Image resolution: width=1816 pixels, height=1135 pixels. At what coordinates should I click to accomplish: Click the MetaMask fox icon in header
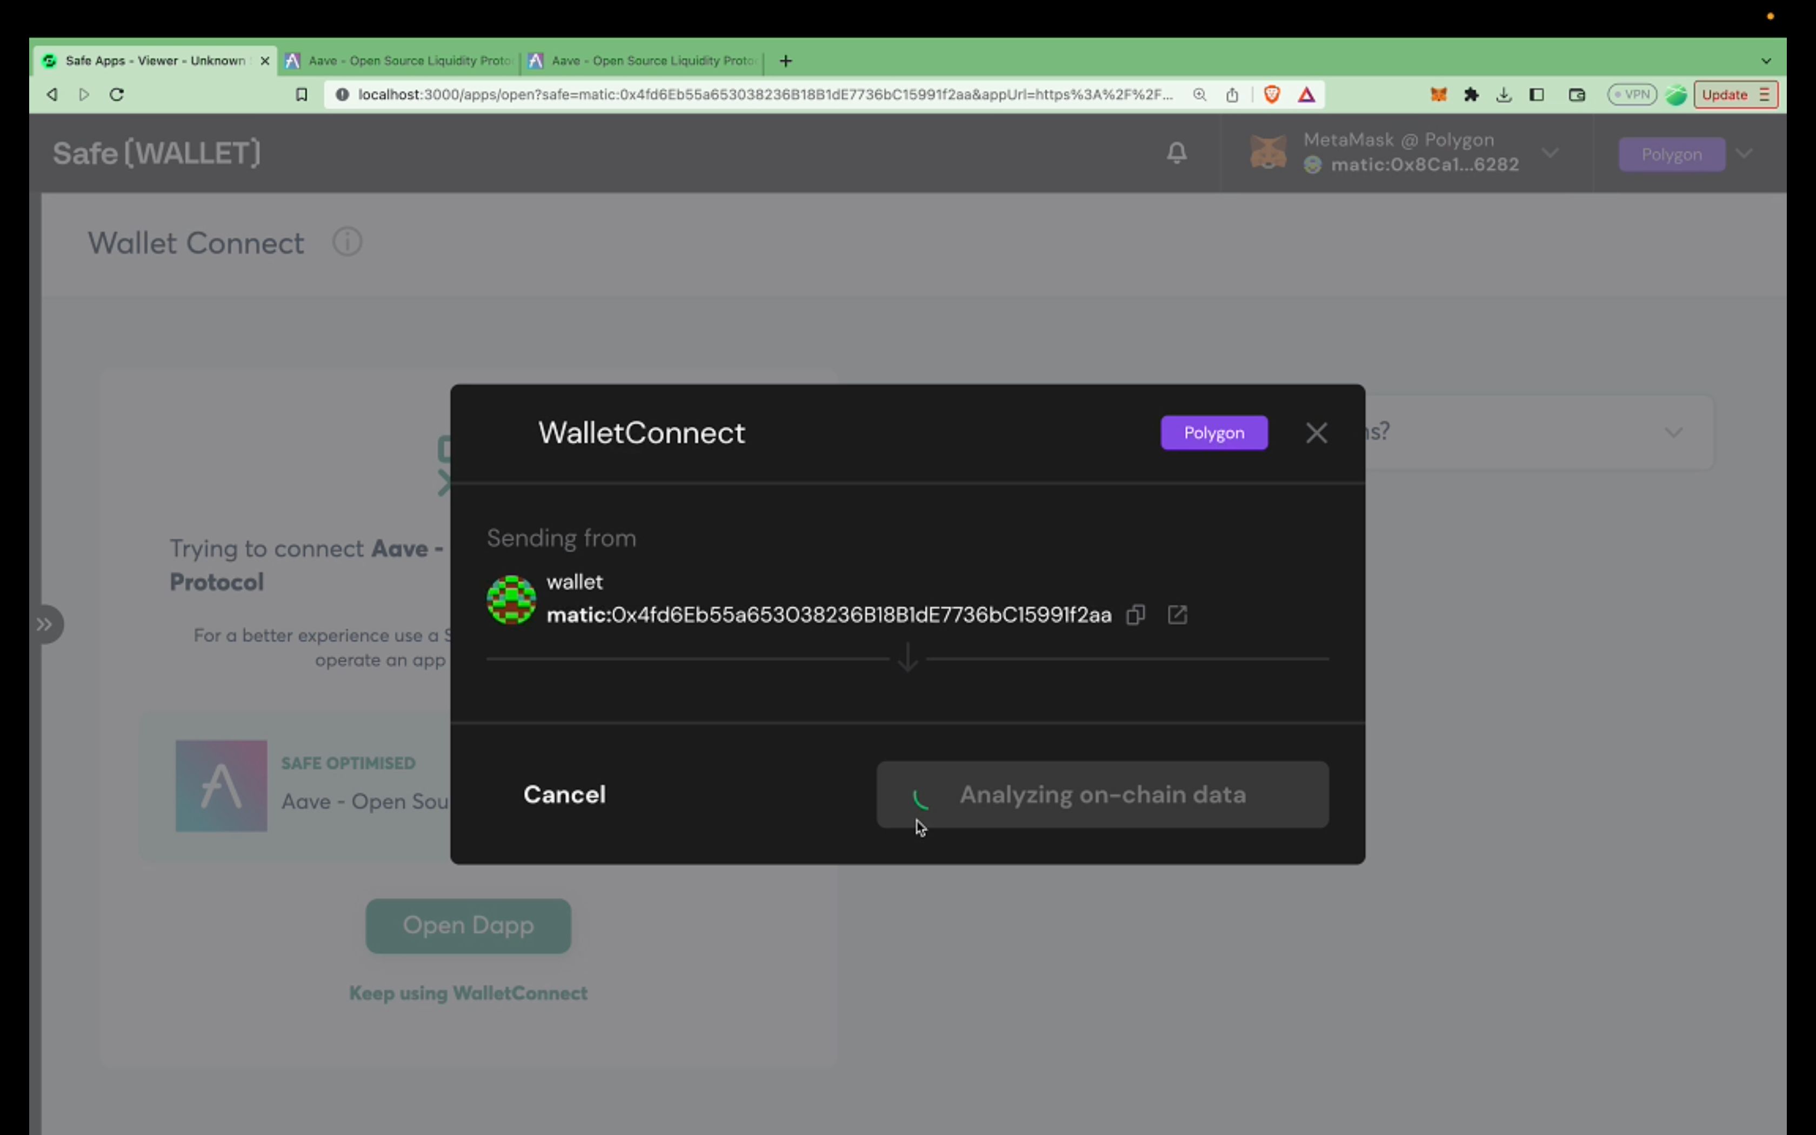pos(1268,152)
